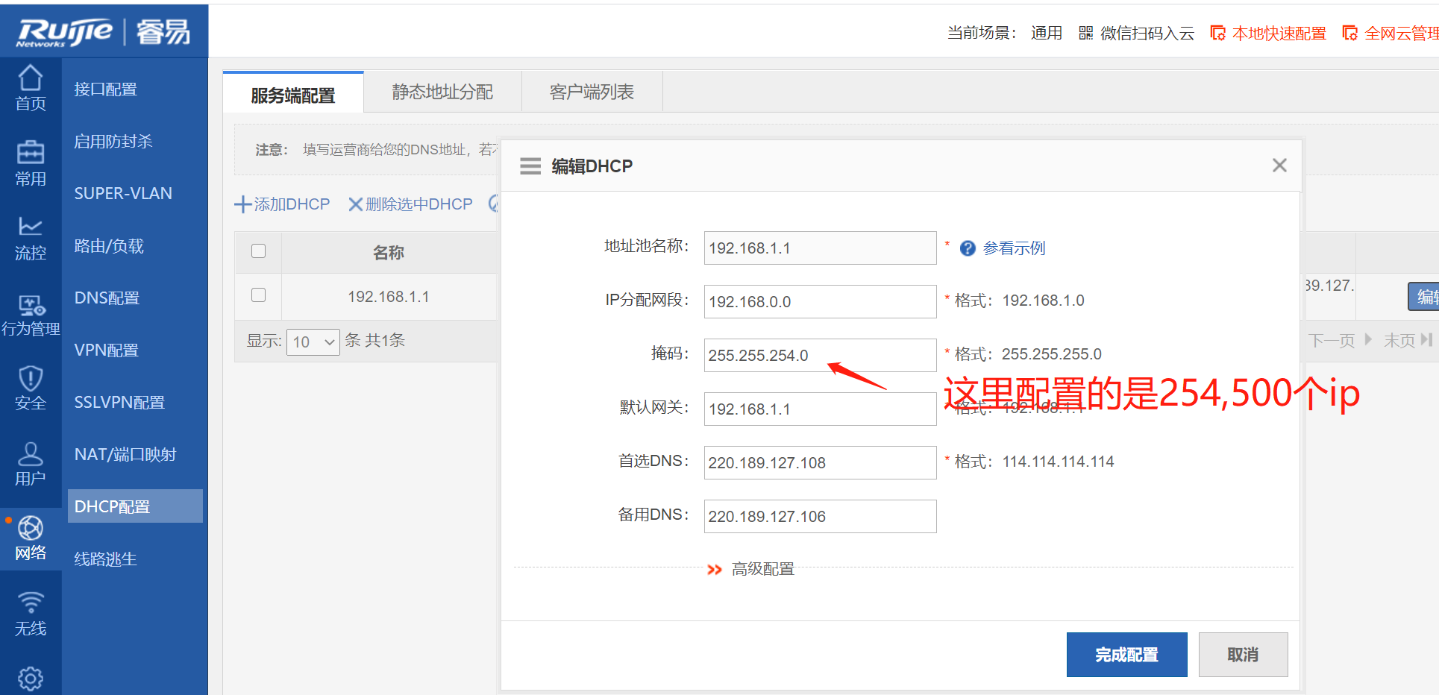This screenshot has width=1439, height=695.
Task: Open 全网云管理
Action: tap(1392, 33)
